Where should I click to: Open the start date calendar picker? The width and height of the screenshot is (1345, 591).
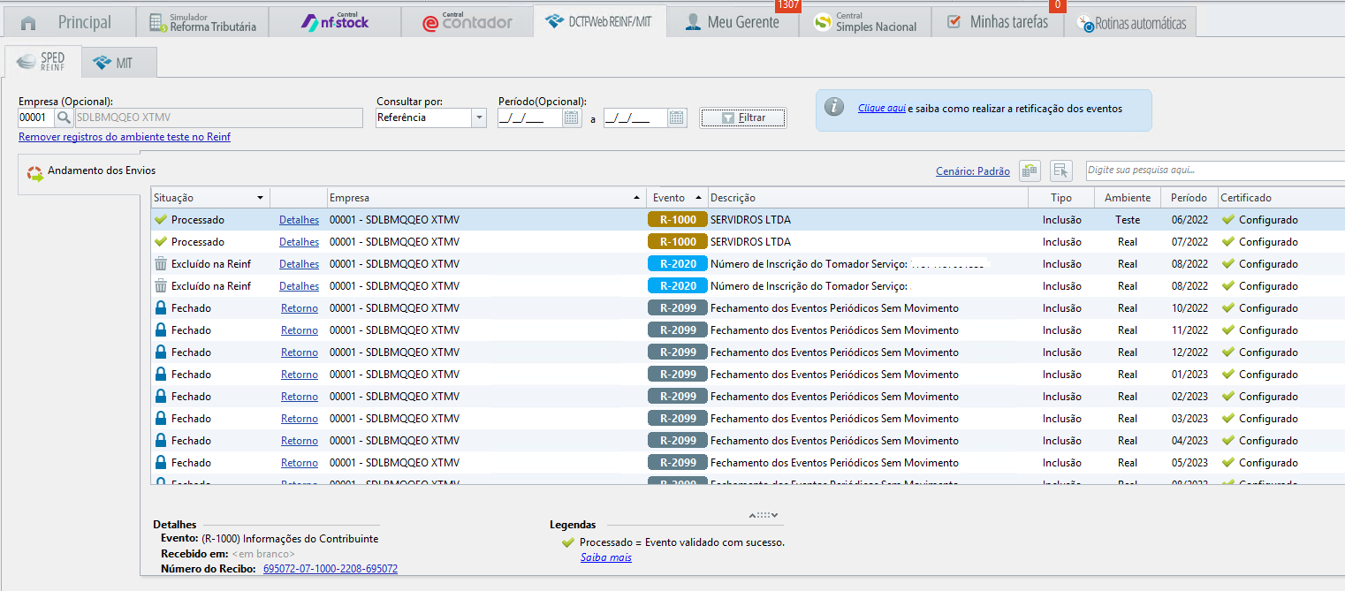tap(571, 117)
